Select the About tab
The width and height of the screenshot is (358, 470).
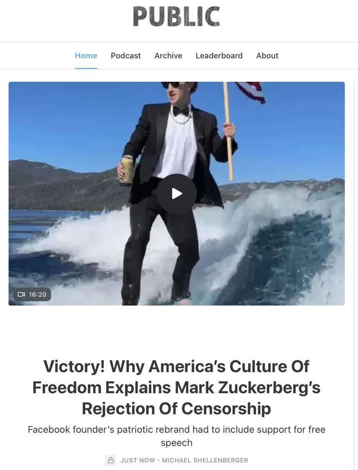tap(267, 56)
